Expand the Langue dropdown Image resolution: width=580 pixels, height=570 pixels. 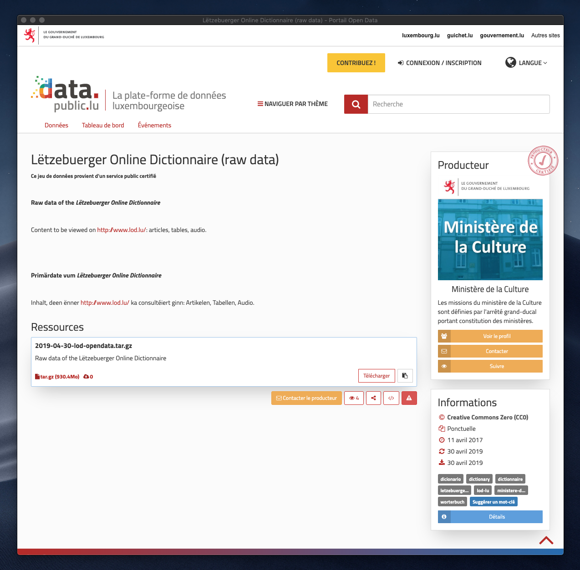pyautogui.click(x=533, y=63)
